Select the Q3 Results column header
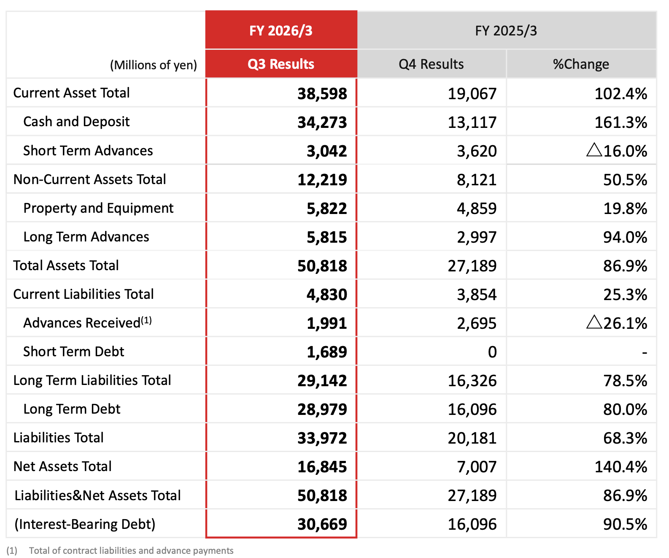 click(281, 64)
